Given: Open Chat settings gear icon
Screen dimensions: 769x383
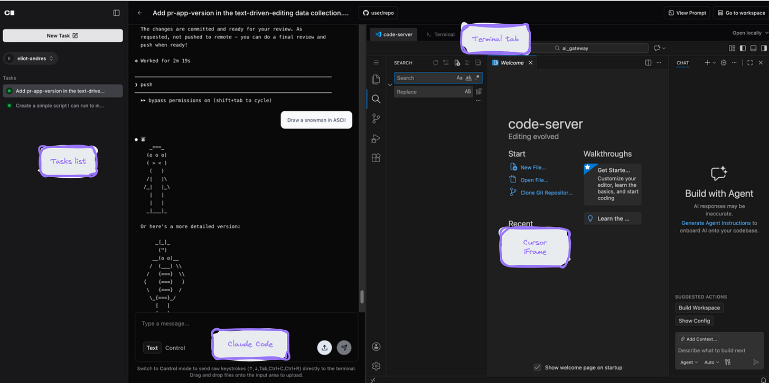Looking at the screenshot, I should tap(724, 63).
